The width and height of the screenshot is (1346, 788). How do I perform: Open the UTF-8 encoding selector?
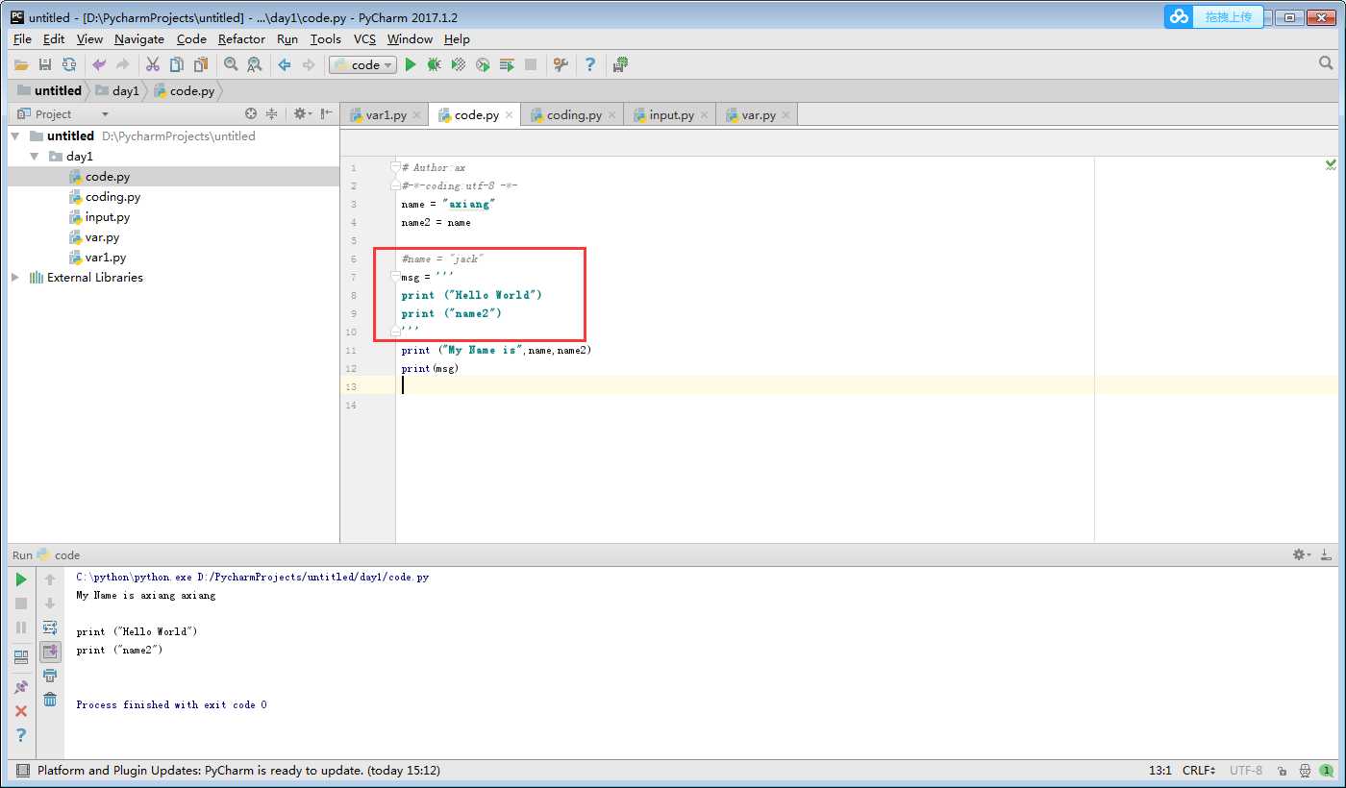click(x=1246, y=770)
